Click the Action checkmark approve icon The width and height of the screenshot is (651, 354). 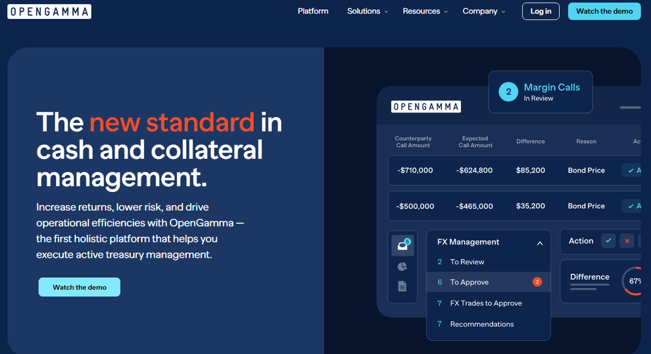coord(608,241)
